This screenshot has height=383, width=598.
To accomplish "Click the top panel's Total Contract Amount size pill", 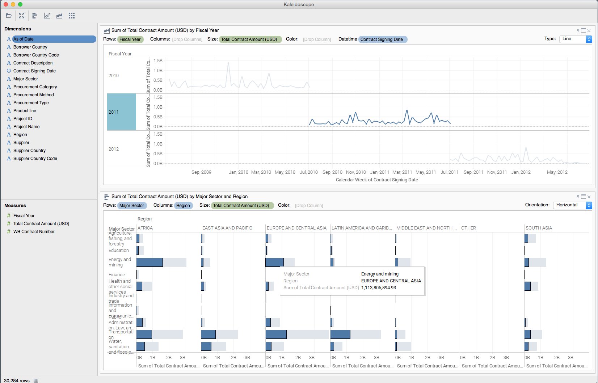I will (250, 39).
